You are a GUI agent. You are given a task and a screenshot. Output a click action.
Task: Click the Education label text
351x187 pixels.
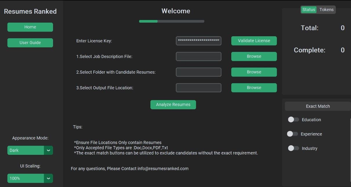tap(311, 120)
